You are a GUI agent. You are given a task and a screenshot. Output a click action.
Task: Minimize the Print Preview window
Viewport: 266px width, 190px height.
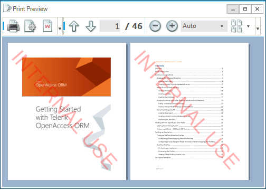pyautogui.click(x=233, y=9)
